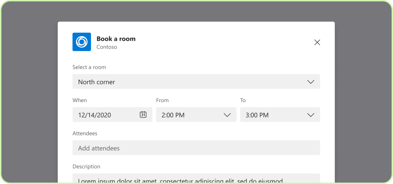Click the From field label
Screen dimensions: 393x184
click(x=162, y=100)
